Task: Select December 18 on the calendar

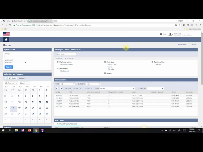Action: click(x=13, y=109)
